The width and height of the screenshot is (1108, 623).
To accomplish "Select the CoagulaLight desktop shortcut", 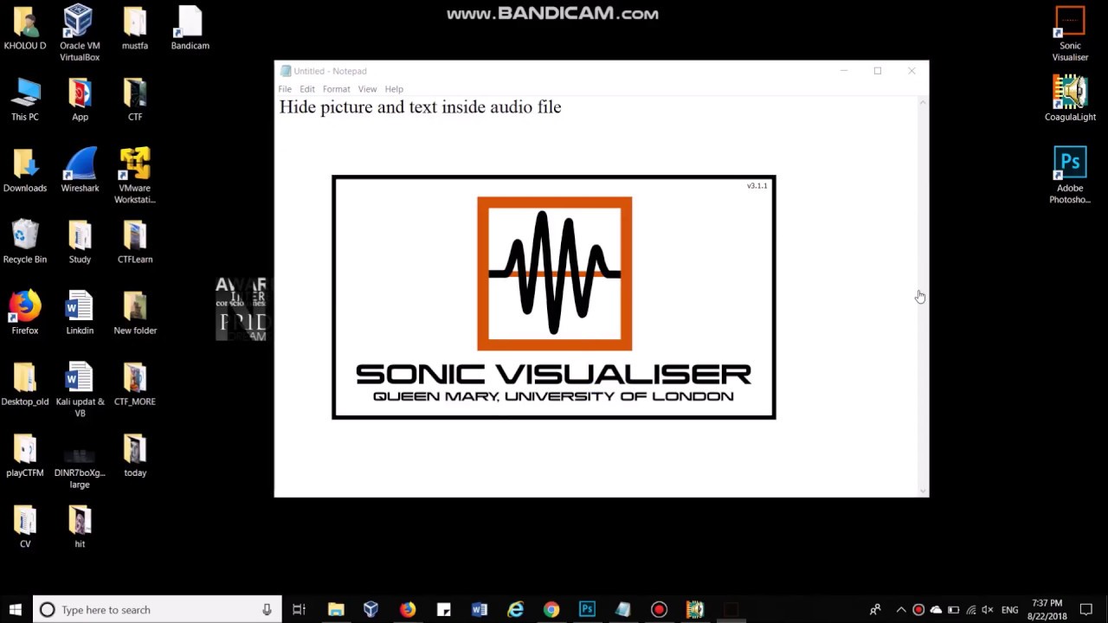I will (x=1070, y=99).
